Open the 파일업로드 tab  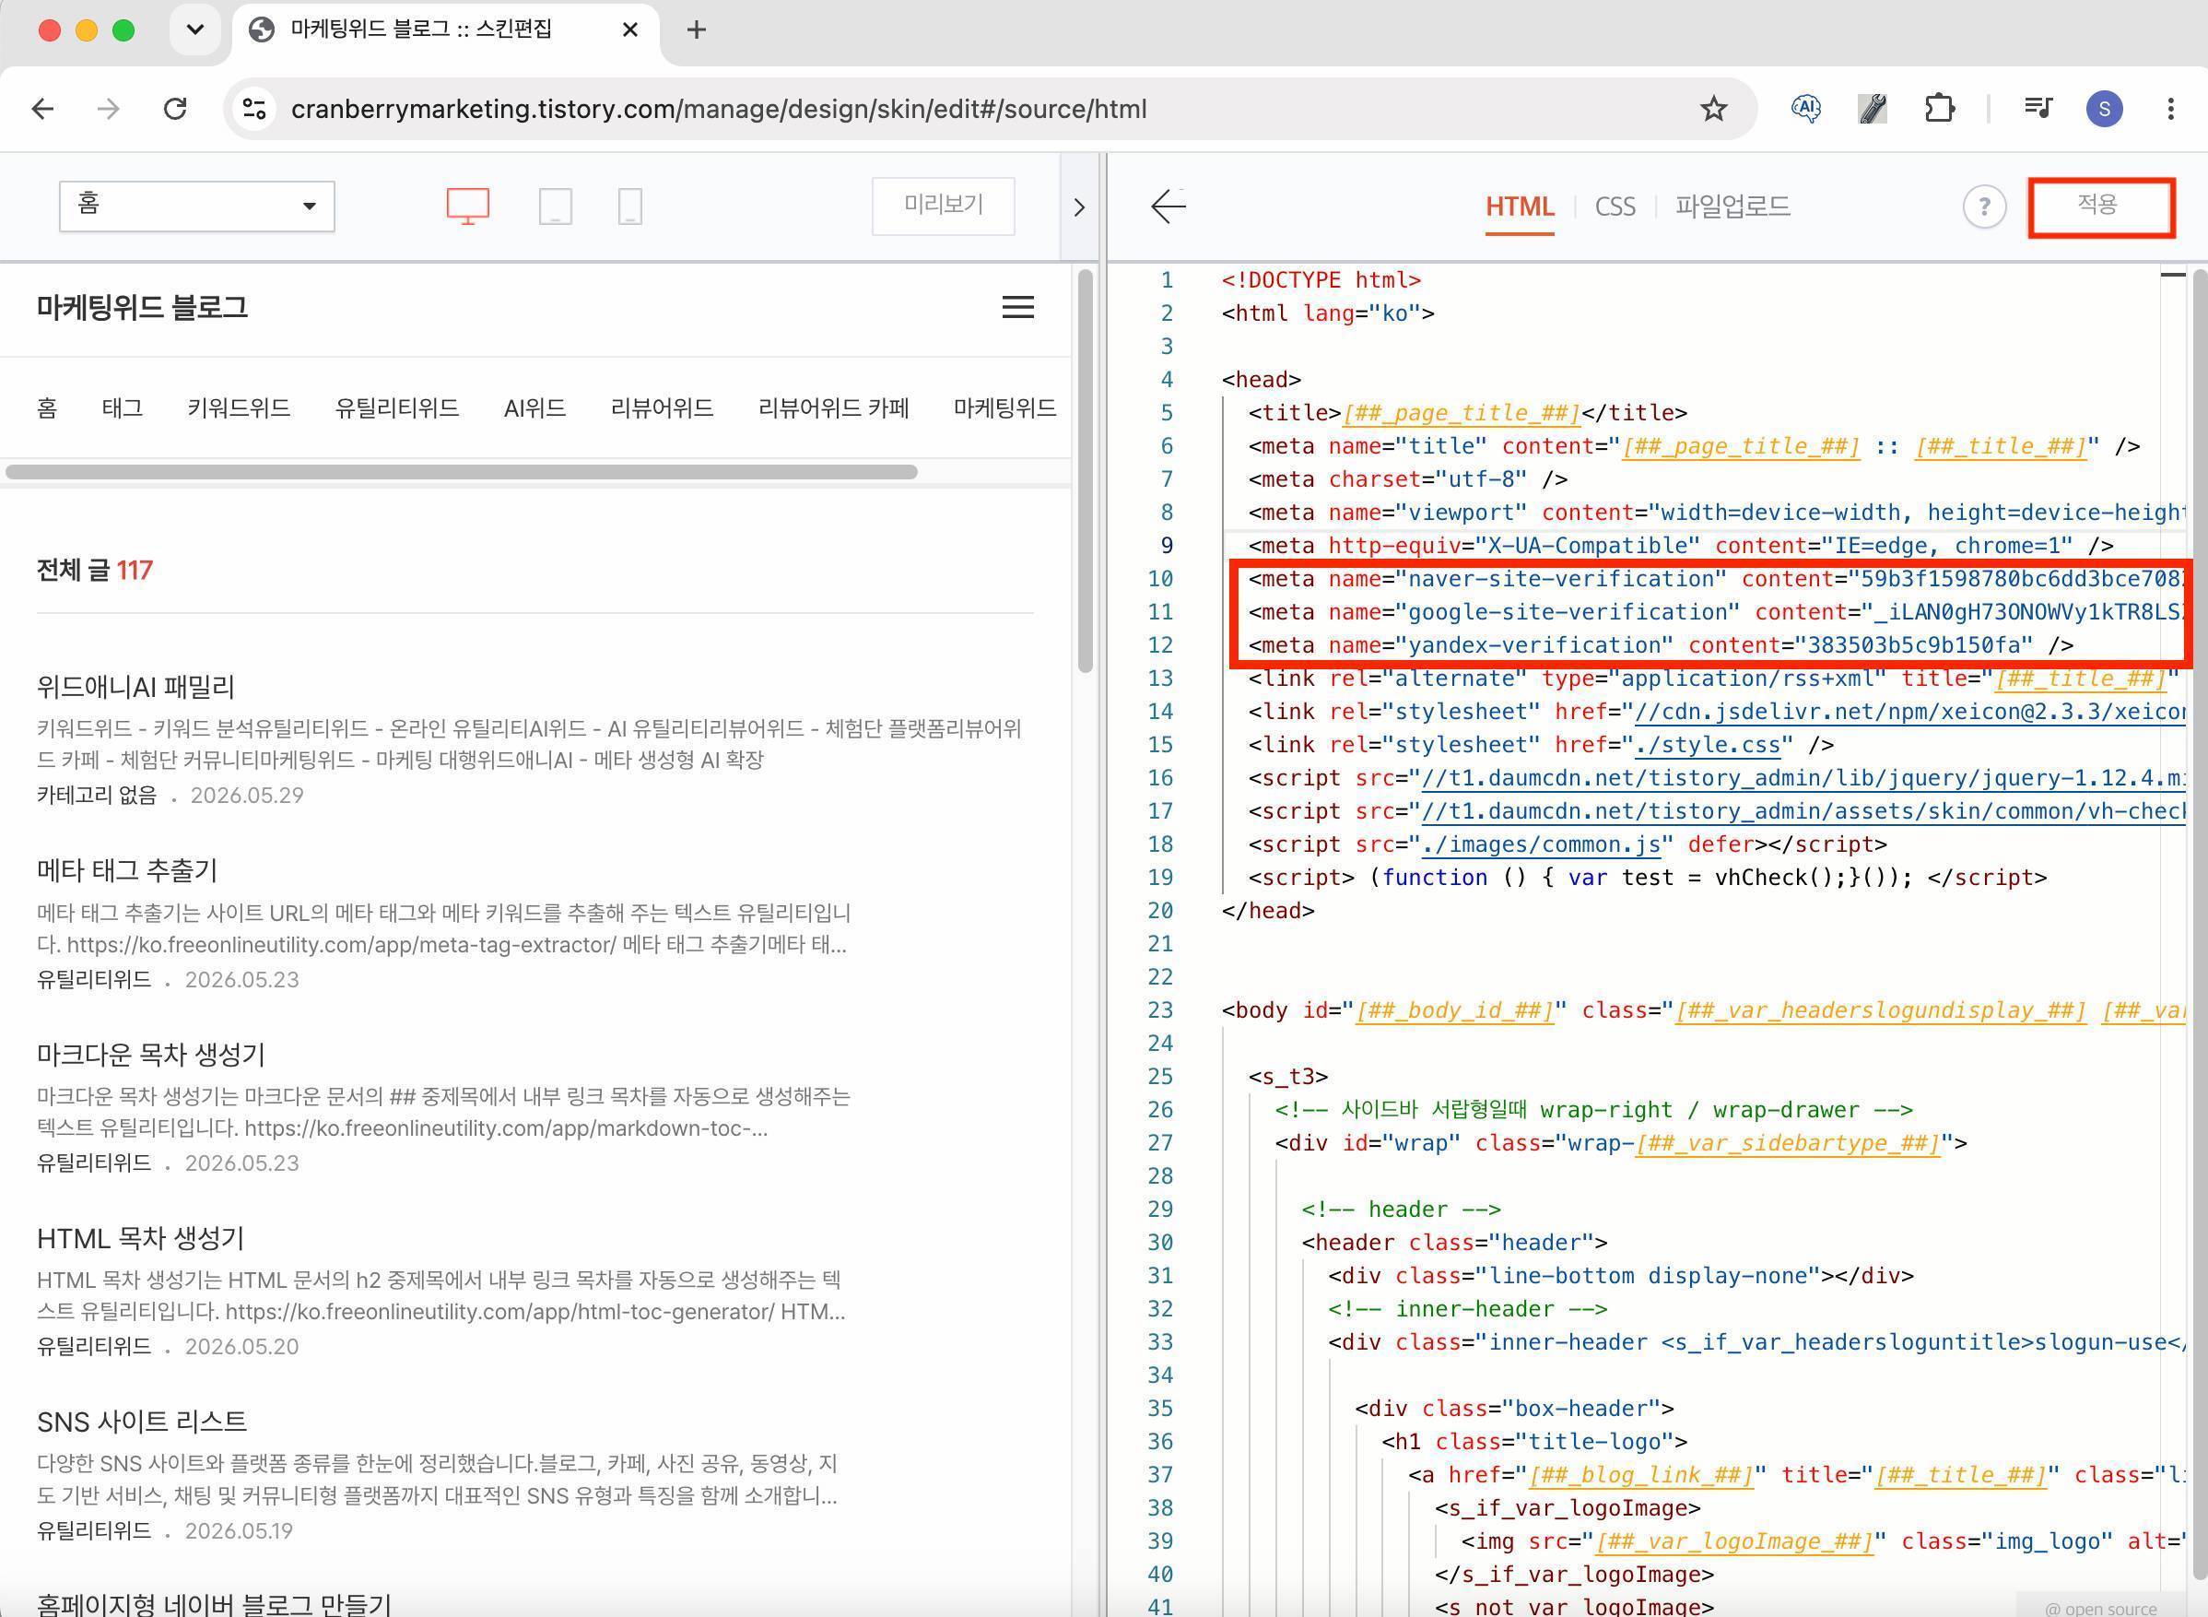click(1732, 207)
